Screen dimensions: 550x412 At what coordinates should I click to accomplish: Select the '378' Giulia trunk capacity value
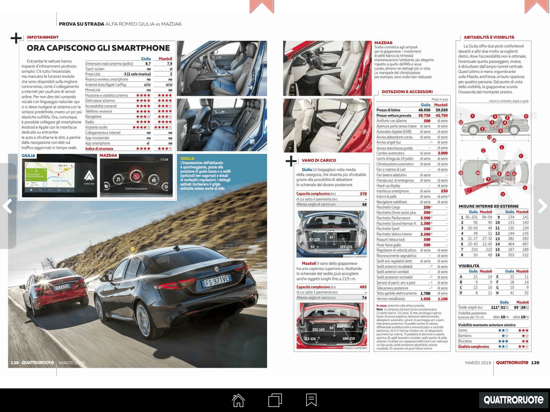pos(363,194)
